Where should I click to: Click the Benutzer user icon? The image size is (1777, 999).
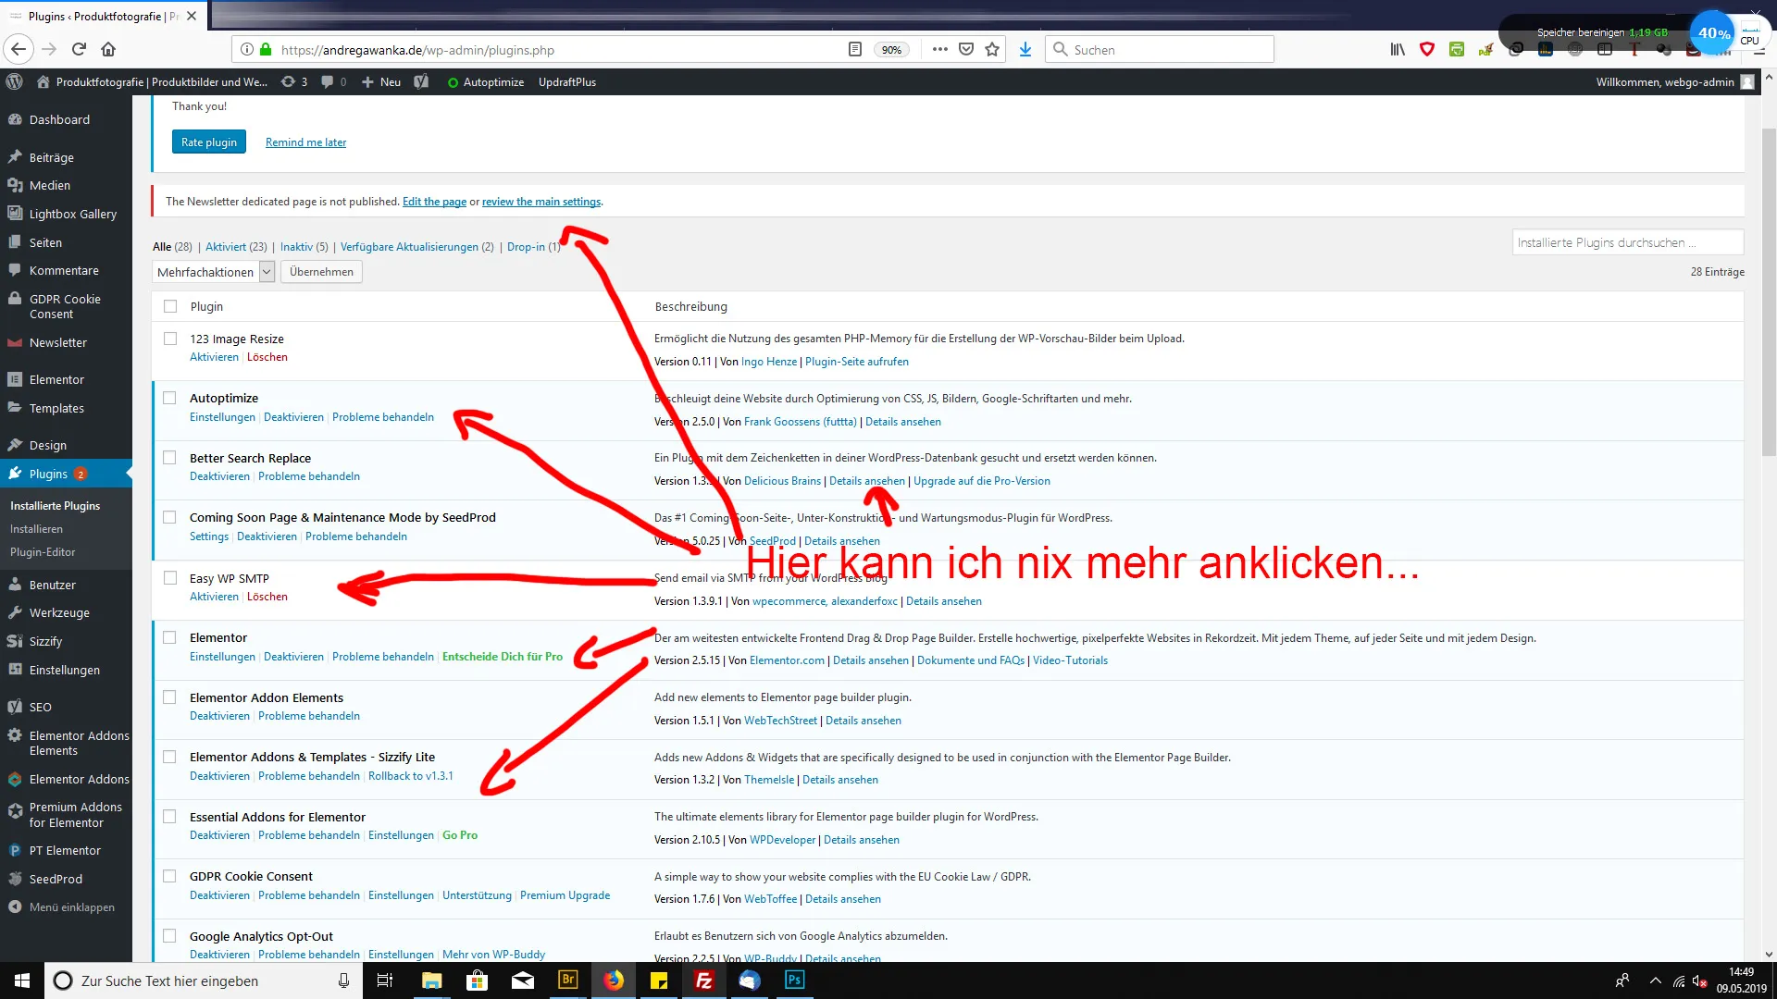[x=15, y=585]
